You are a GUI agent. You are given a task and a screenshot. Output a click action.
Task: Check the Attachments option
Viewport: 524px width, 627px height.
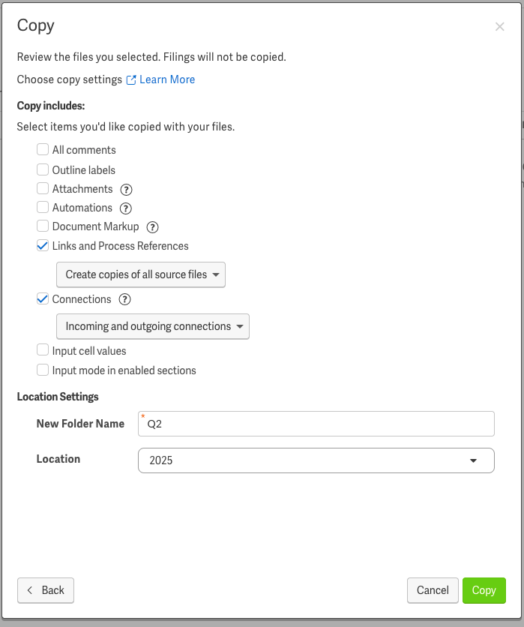[43, 188]
